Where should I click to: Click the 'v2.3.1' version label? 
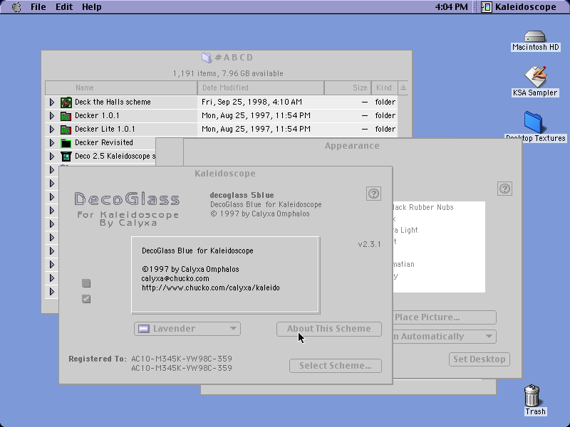369,244
